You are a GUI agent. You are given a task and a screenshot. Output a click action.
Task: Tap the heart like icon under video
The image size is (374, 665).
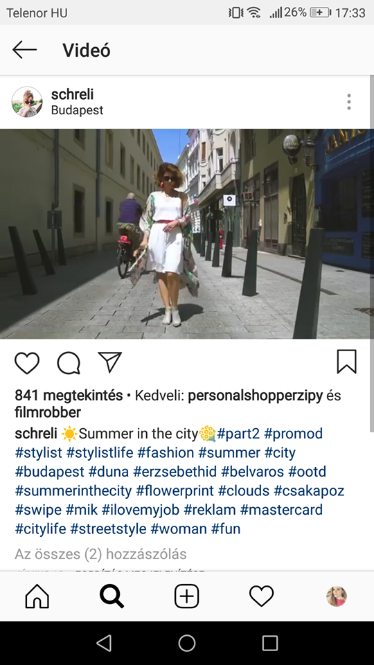tap(27, 363)
